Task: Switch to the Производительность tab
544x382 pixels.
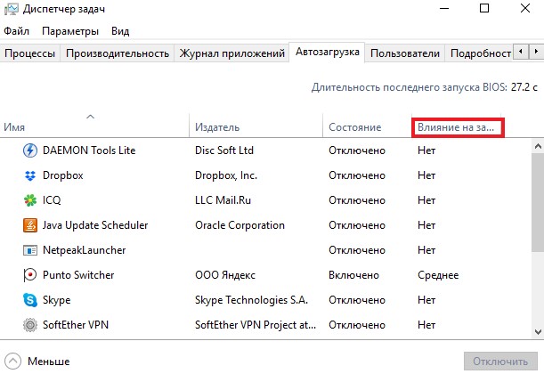Action: tap(118, 53)
